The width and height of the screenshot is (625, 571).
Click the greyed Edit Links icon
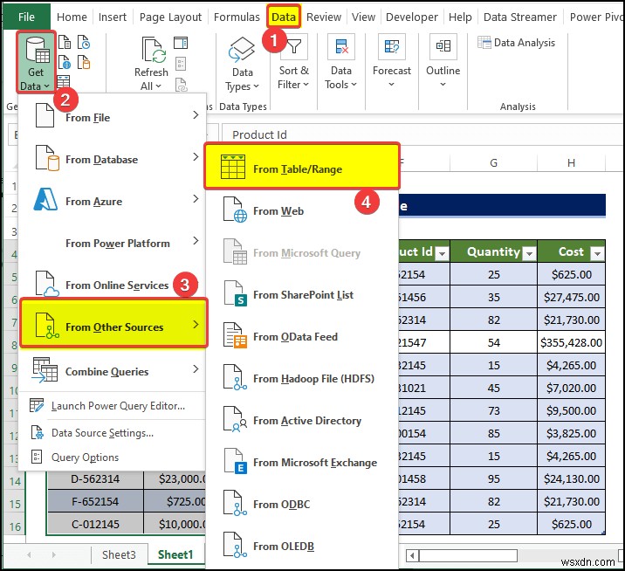click(x=181, y=84)
